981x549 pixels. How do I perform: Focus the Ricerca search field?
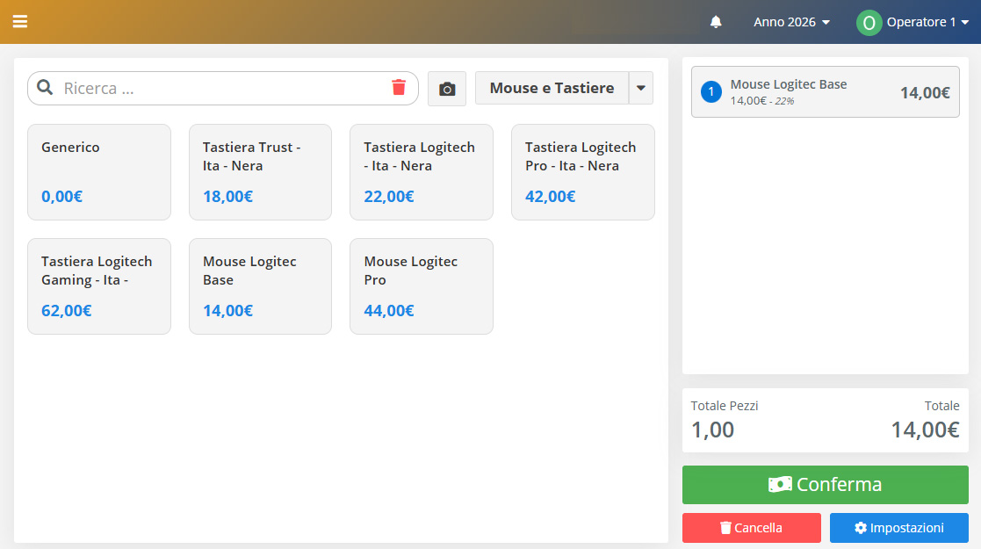click(223, 88)
